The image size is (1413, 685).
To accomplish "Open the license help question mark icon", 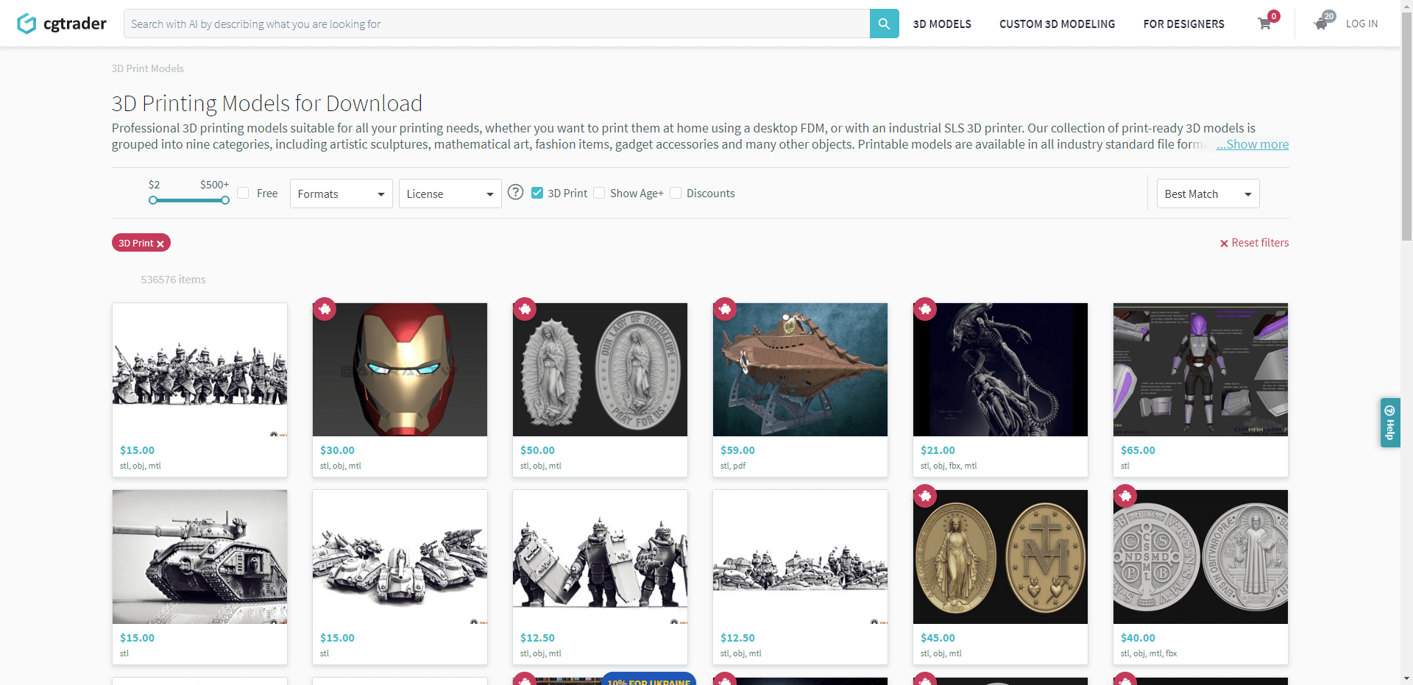I will pos(516,192).
